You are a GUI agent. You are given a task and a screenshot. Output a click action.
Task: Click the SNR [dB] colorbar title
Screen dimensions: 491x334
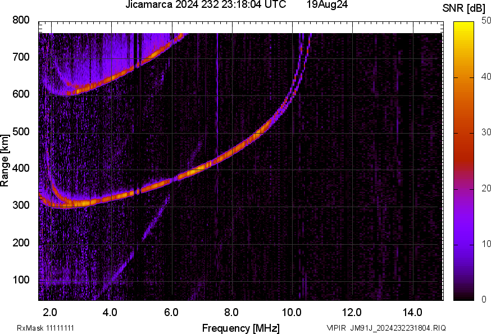464,8
